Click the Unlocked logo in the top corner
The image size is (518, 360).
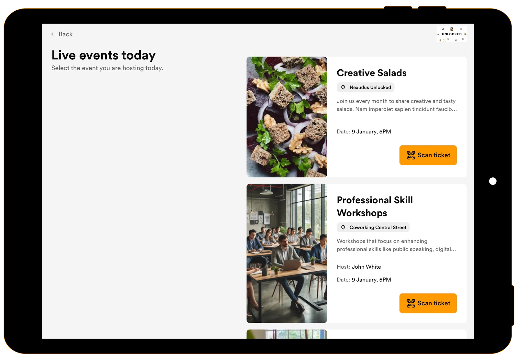tap(452, 34)
